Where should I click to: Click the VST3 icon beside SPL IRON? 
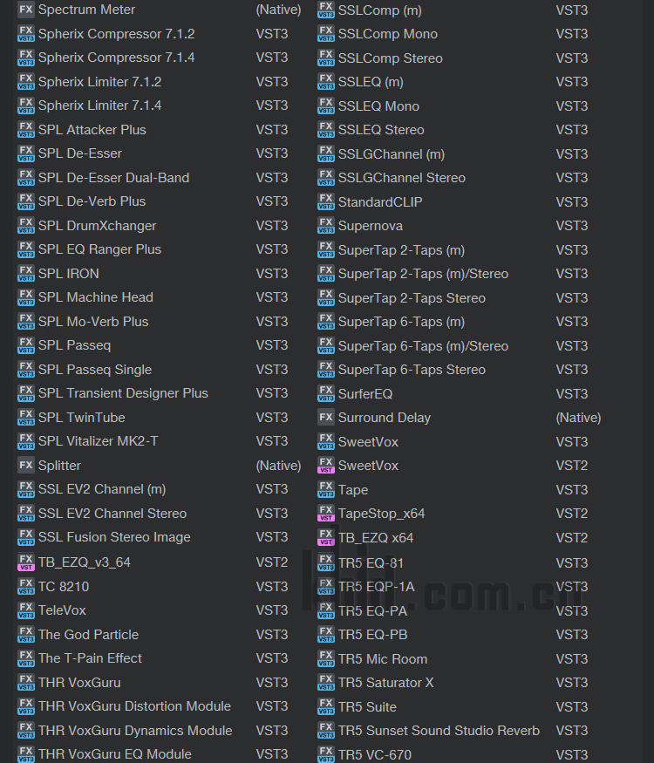[26, 274]
